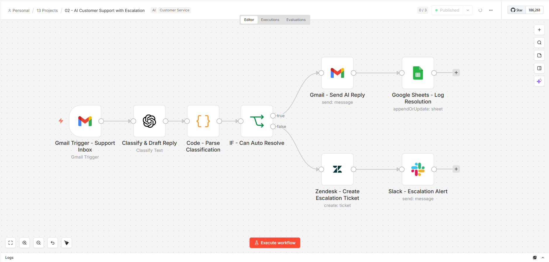The image size is (549, 262).
Task: Go to Personal in the breadcrumb
Action: click(19, 10)
